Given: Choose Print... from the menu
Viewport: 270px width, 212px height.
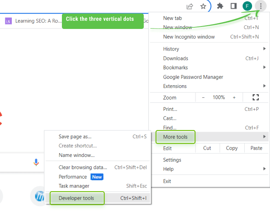Looking at the screenshot, I should [209, 109].
